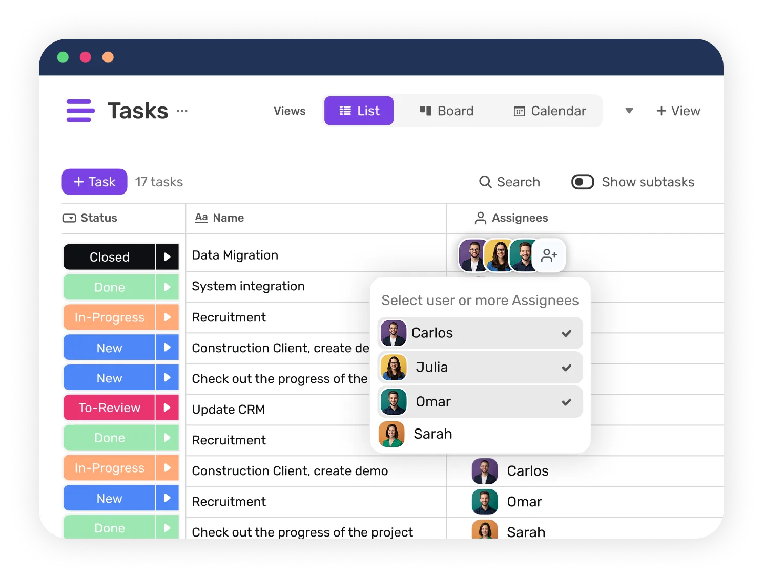Click assignee Carlos in Construction Client demo row
Screen dimensions: 764x579
(x=510, y=471)
